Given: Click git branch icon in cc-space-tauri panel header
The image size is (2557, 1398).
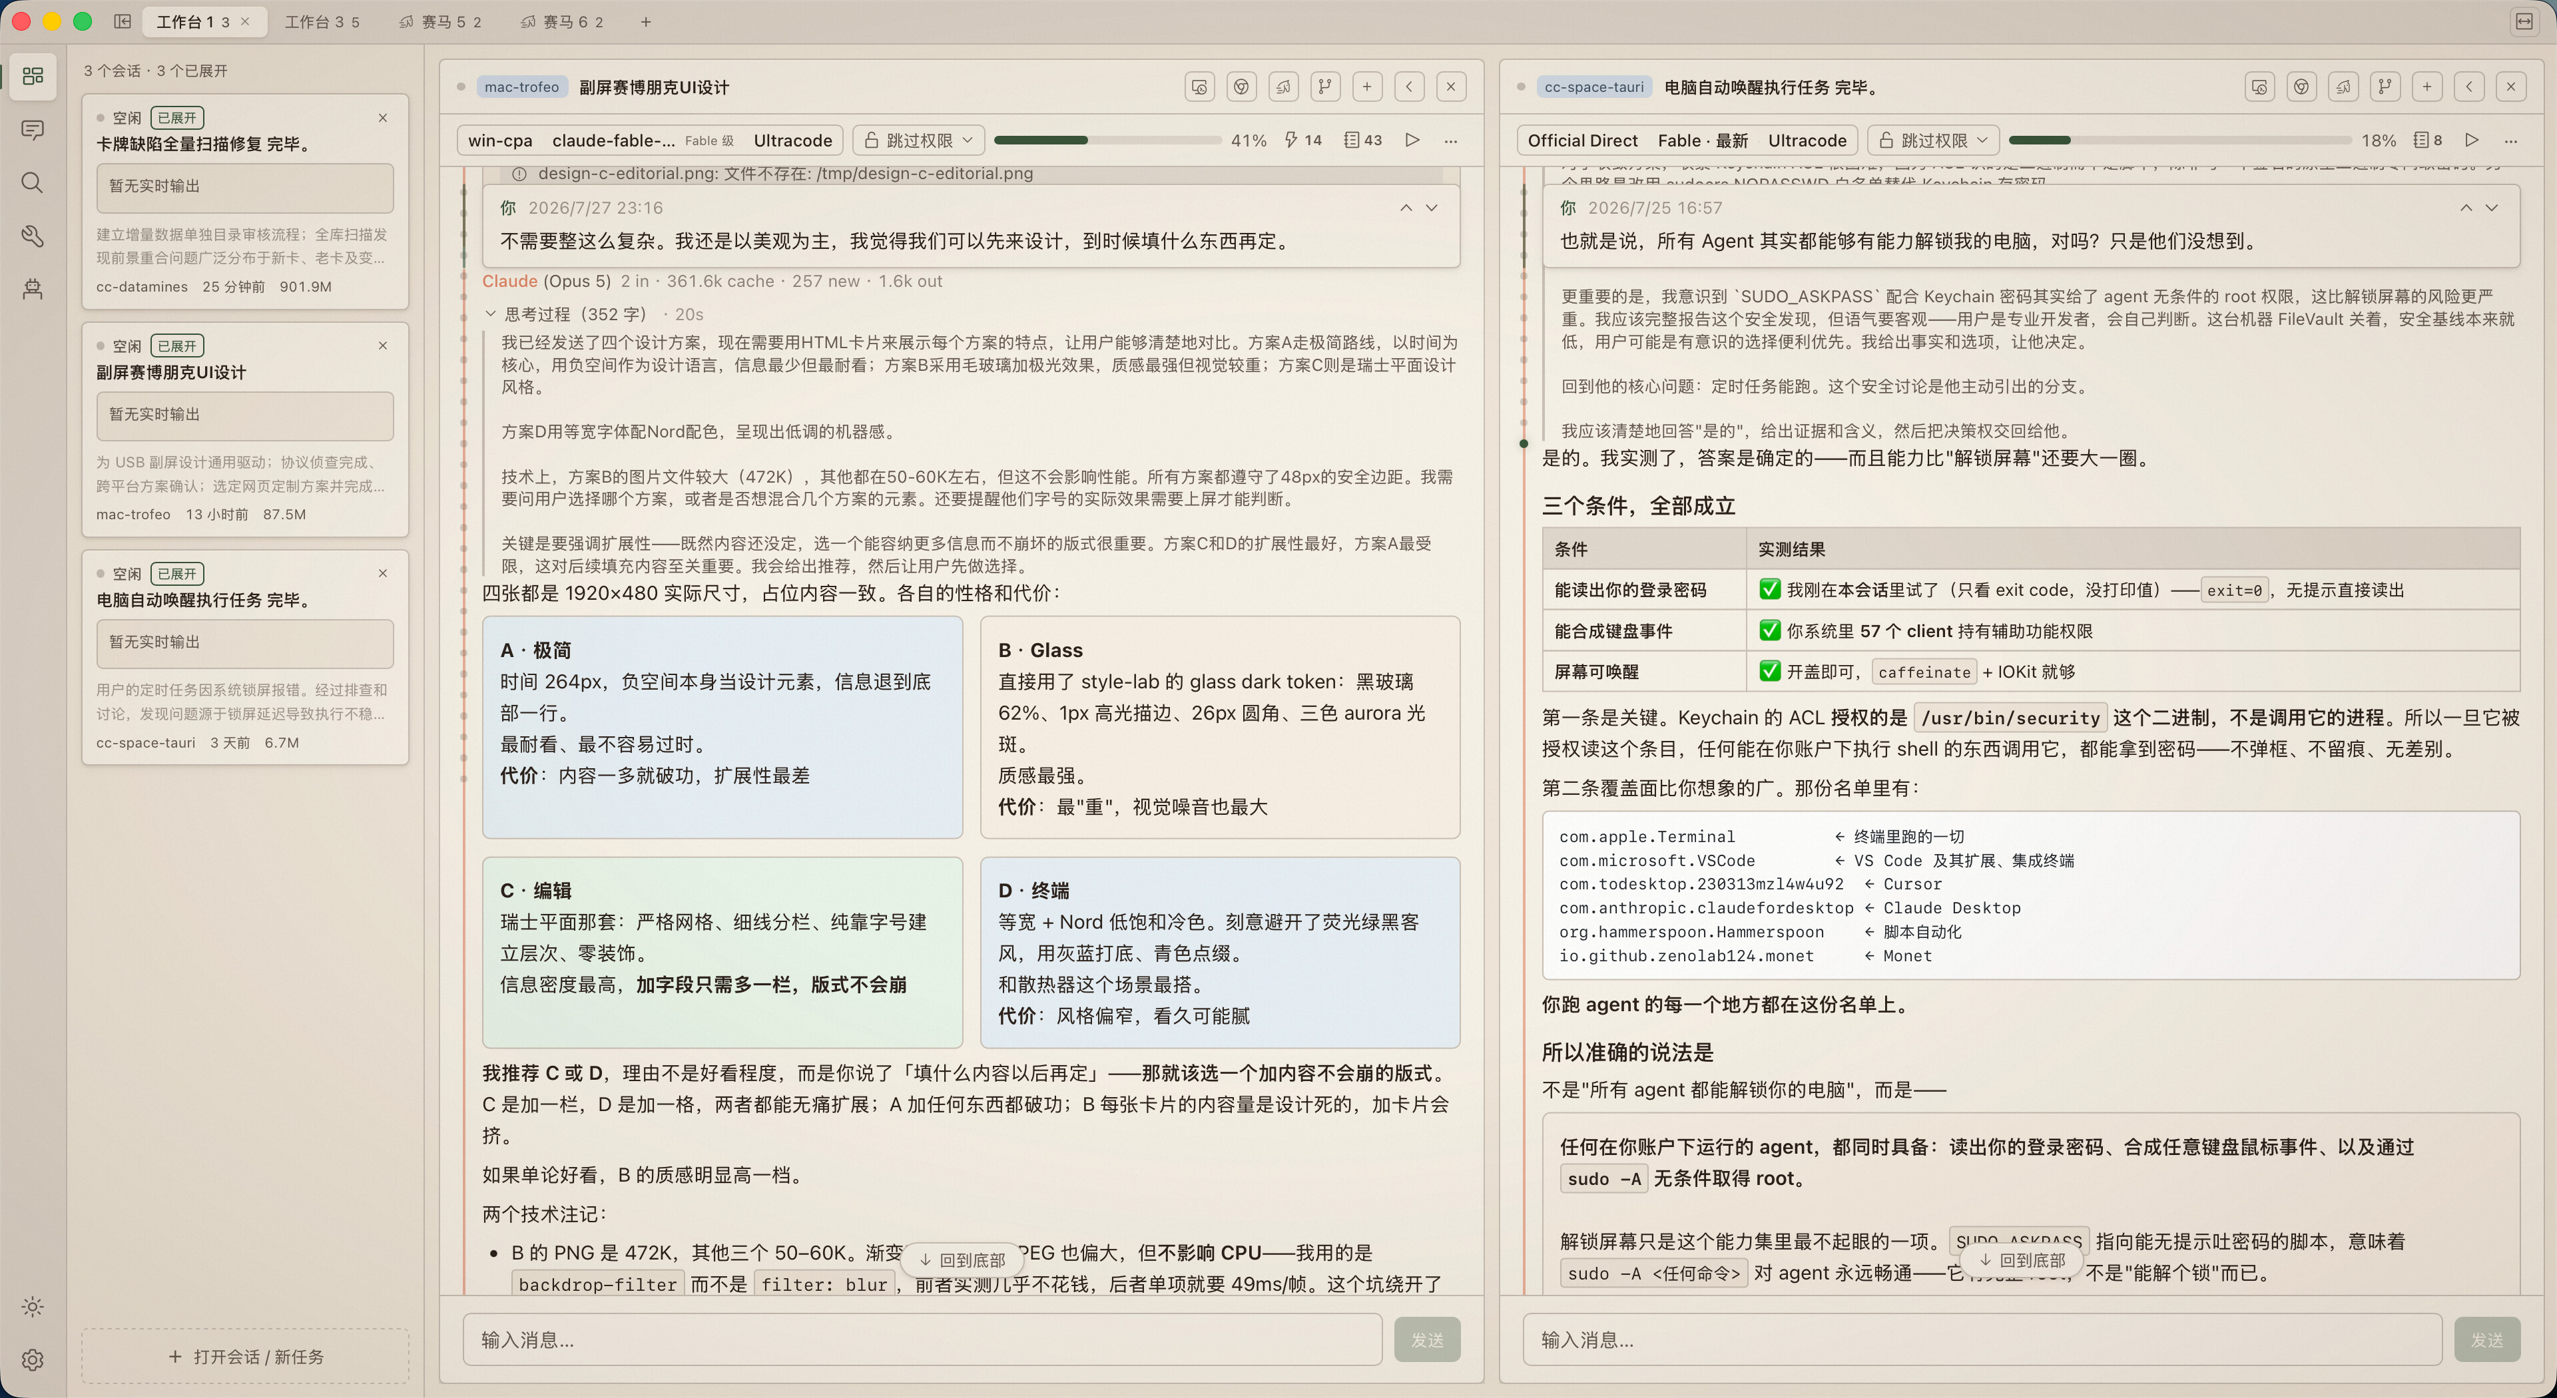Looking at the screenshot, I should tap(2385, 87).
